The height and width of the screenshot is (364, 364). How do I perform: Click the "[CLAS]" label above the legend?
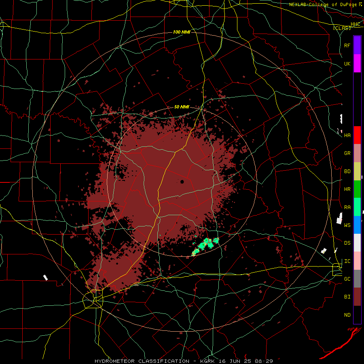pyautogui.click(x=342, y=28)
